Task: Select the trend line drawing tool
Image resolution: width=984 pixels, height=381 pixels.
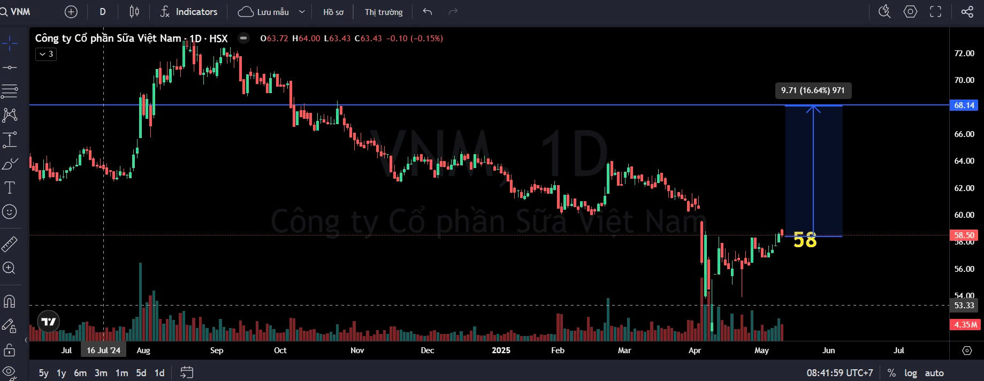Action: pos(10,67)
